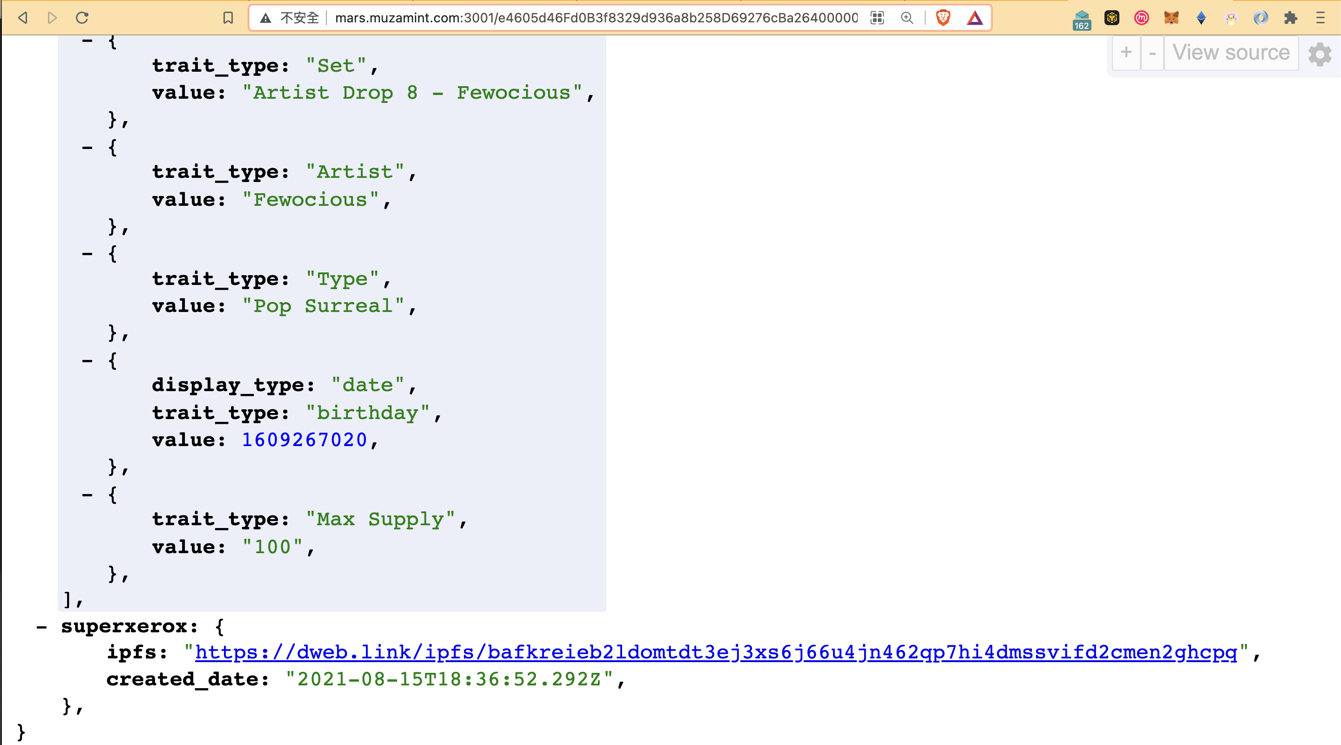This screenshot has width=1341, height=745.
Task: Click the "date" display_type value
Action: 367,385
